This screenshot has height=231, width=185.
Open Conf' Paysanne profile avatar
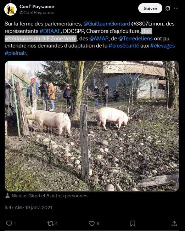pyautogui.click(x=10, y=10)
